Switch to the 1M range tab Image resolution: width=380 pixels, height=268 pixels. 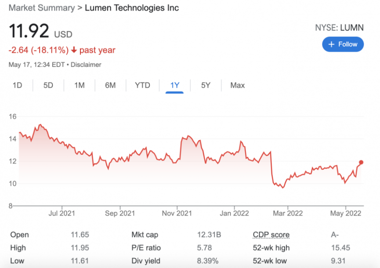point(79,85)
